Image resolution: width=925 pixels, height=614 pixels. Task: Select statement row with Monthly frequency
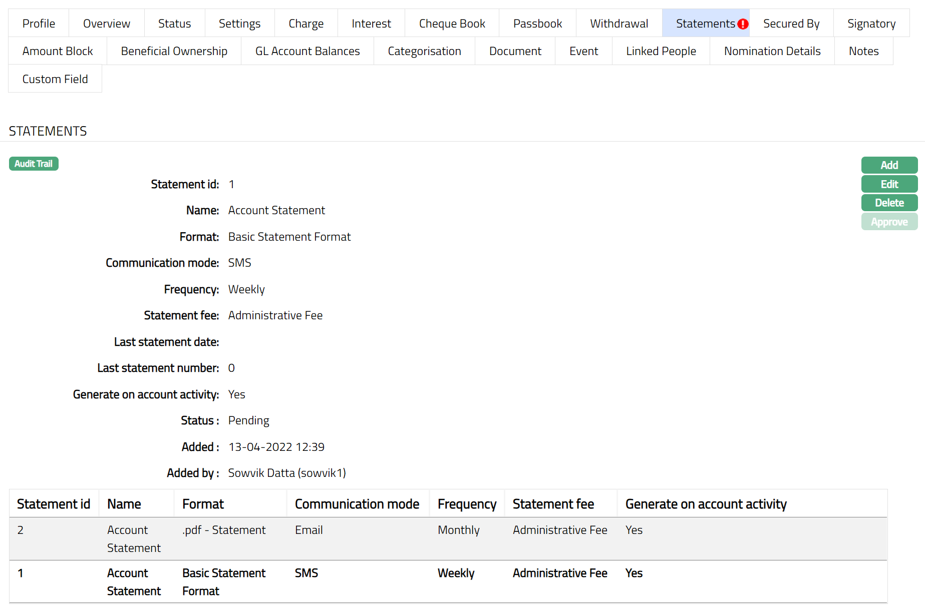(458, 530)
